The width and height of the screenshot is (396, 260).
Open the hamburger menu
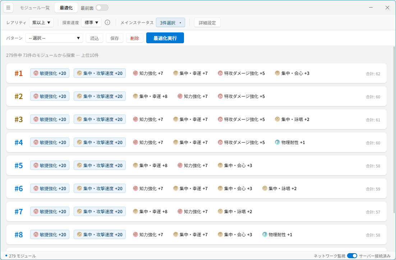(x=8, y=8)
